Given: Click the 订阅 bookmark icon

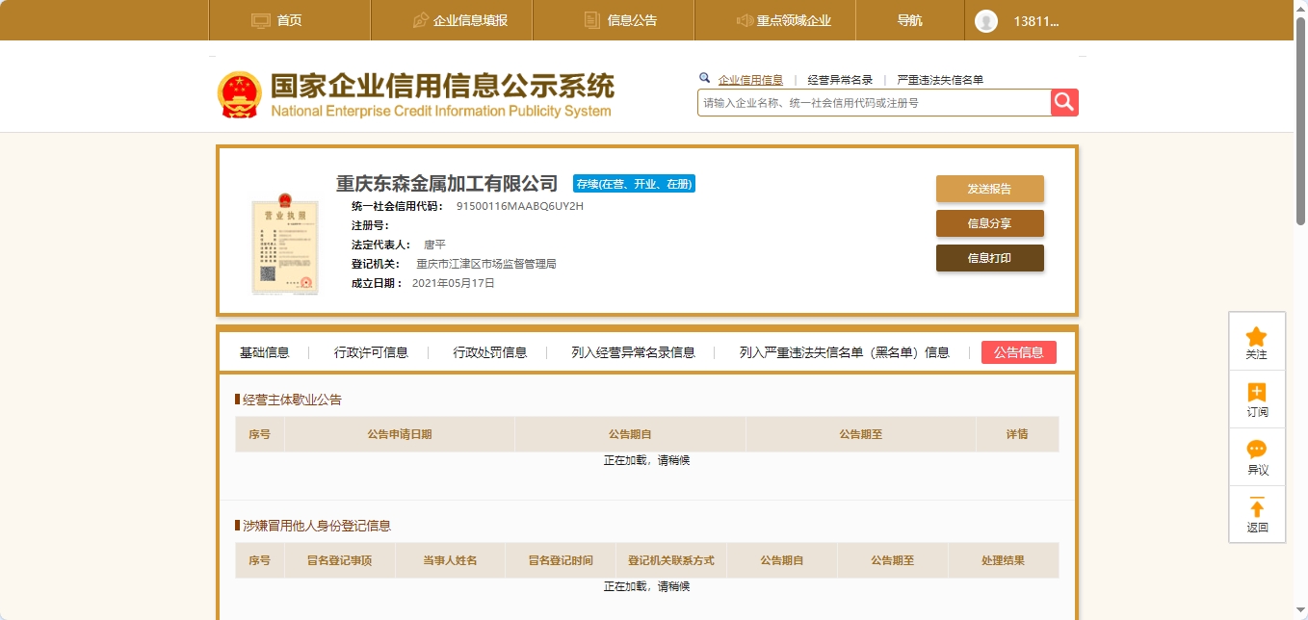Looking at the screenshot, I should click(x=1256, y=393).
